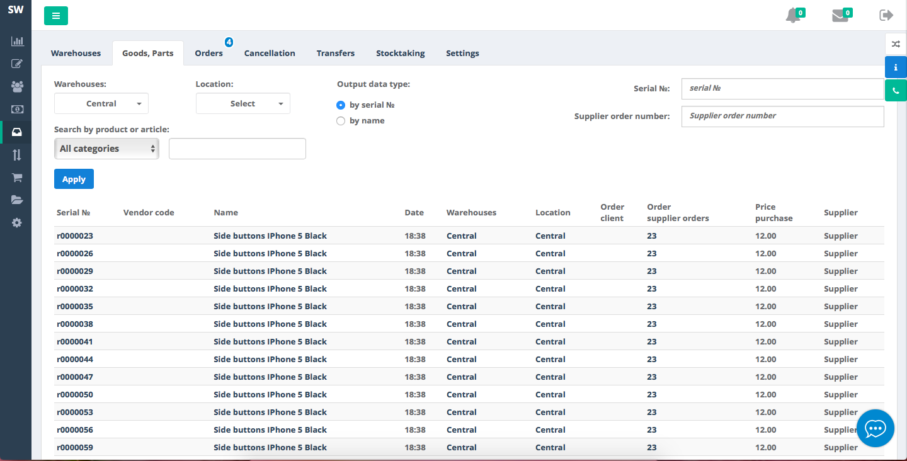The width and height of the screenshot is (907, 461).
Task: Click the logout arrow icon
Action: tap(886, 15)
